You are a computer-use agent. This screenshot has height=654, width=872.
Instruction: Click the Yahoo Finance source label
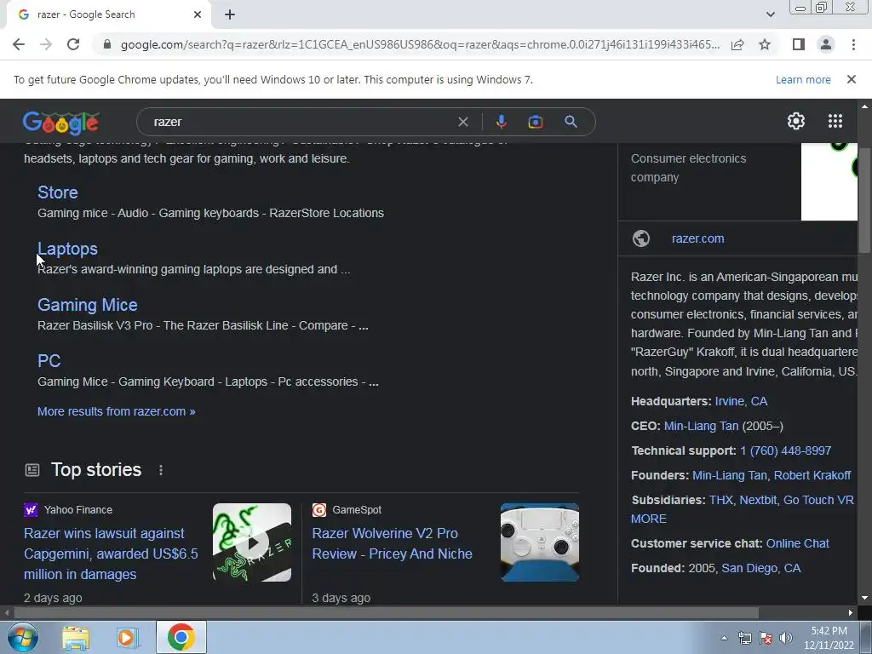(x=77, y=510)
